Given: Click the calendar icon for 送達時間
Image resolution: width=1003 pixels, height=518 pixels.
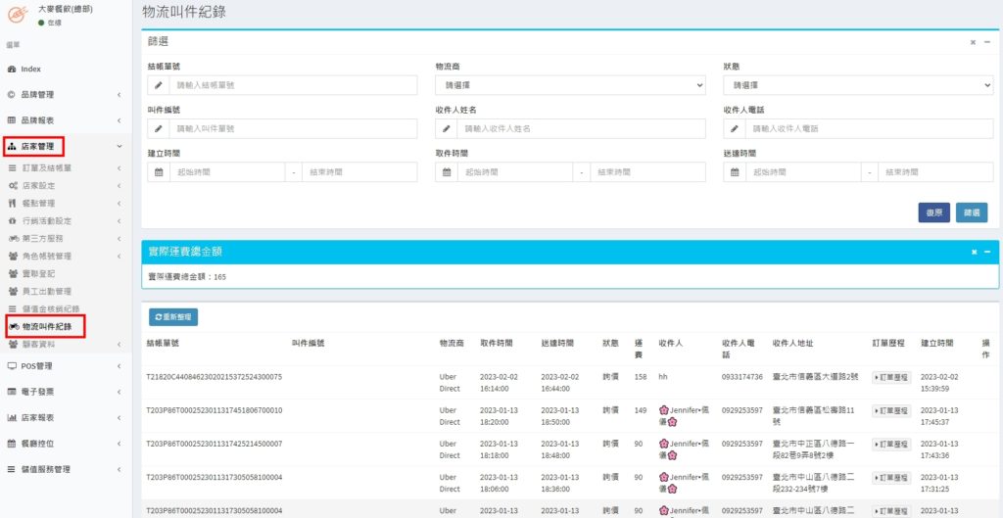Looking at the screenshot, I should click(x=735, y=171).
